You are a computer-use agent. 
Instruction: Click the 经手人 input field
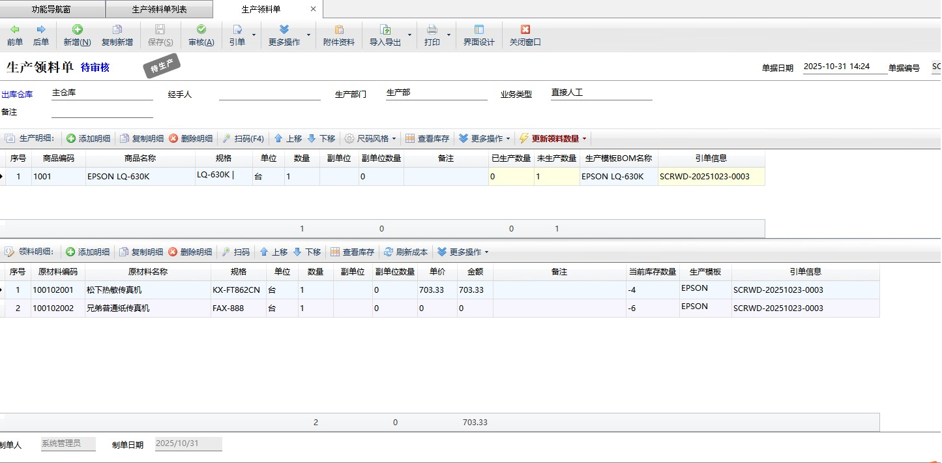click(269, 94)
